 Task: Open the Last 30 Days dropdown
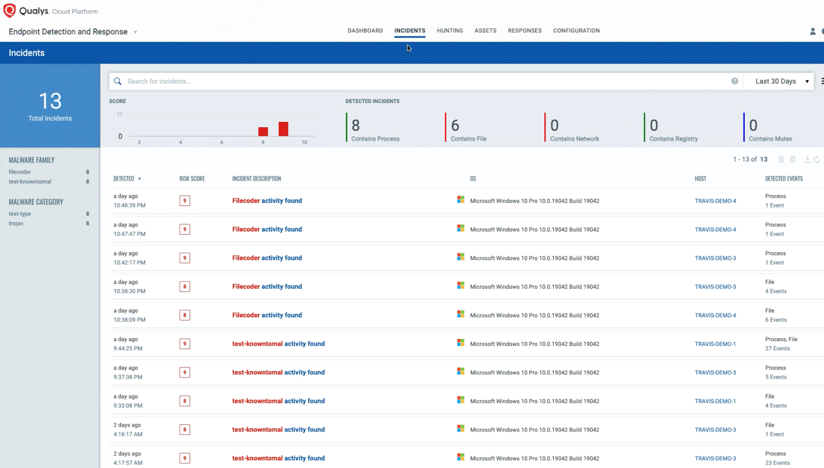(781, 81)
